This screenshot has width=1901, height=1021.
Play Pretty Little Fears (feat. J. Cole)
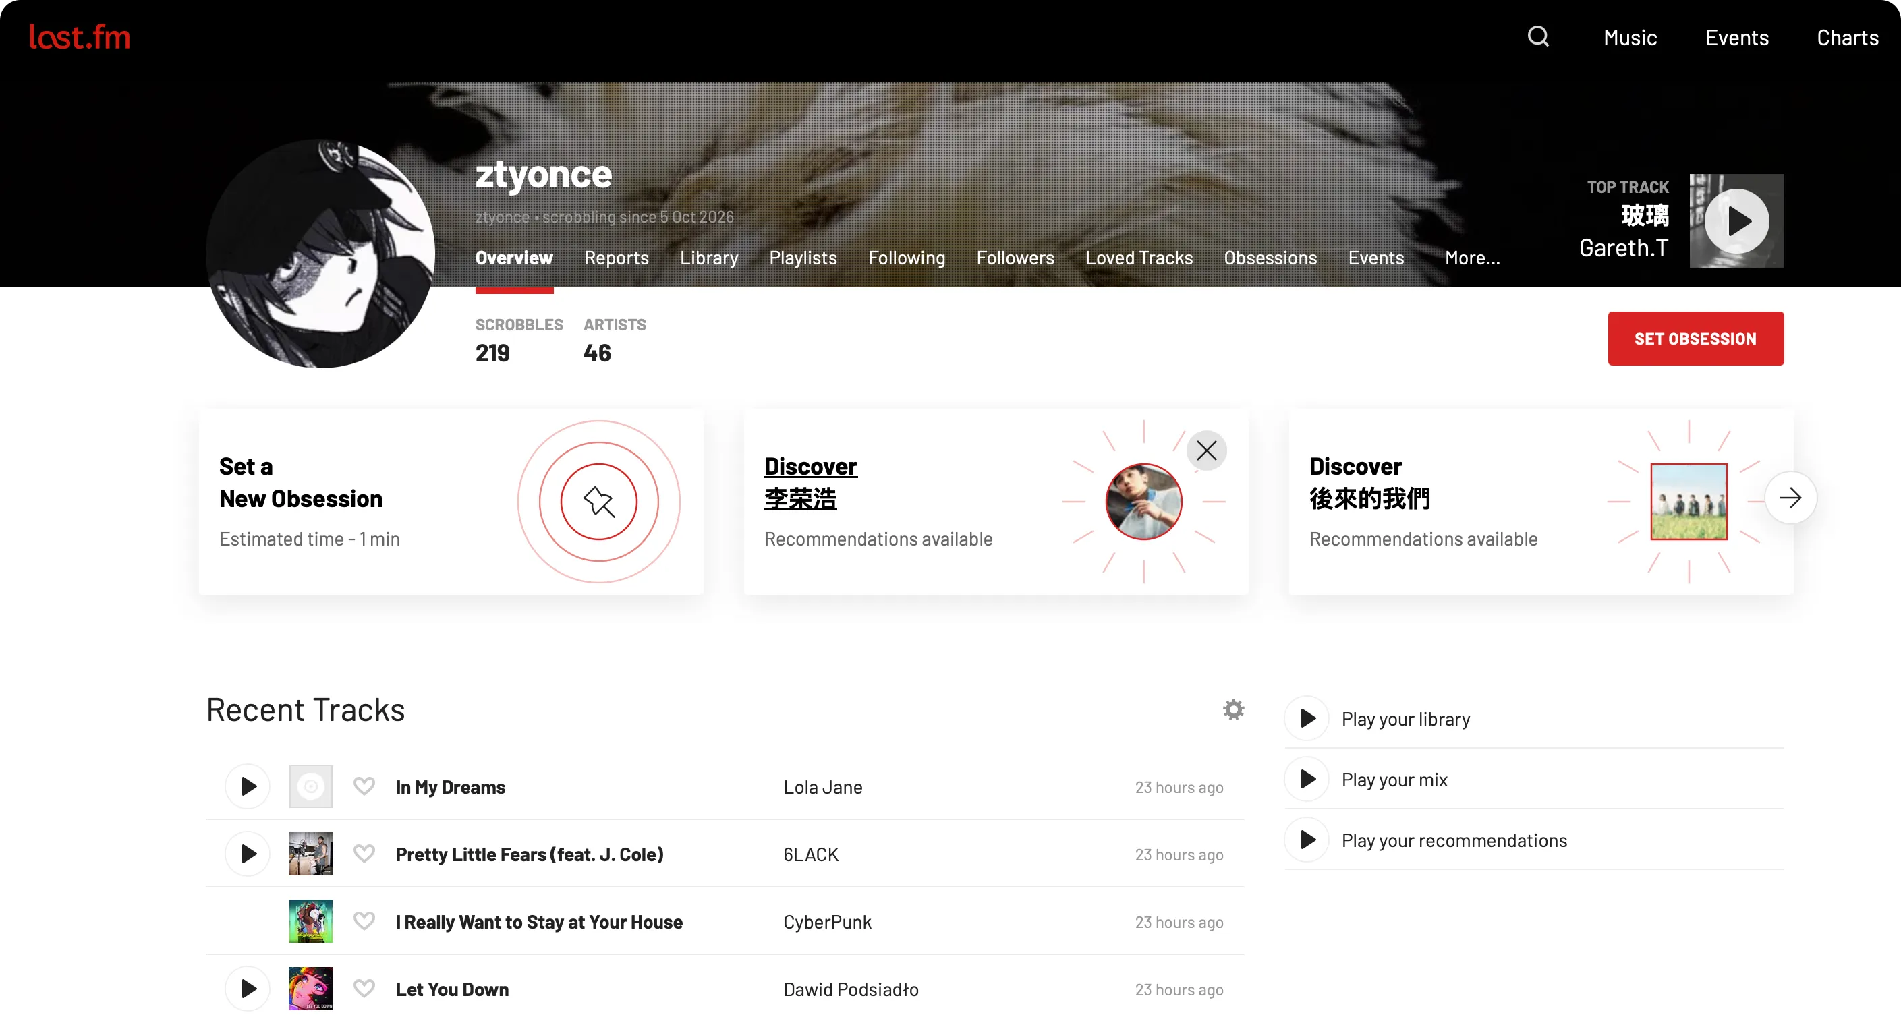(x=248, y=854)
